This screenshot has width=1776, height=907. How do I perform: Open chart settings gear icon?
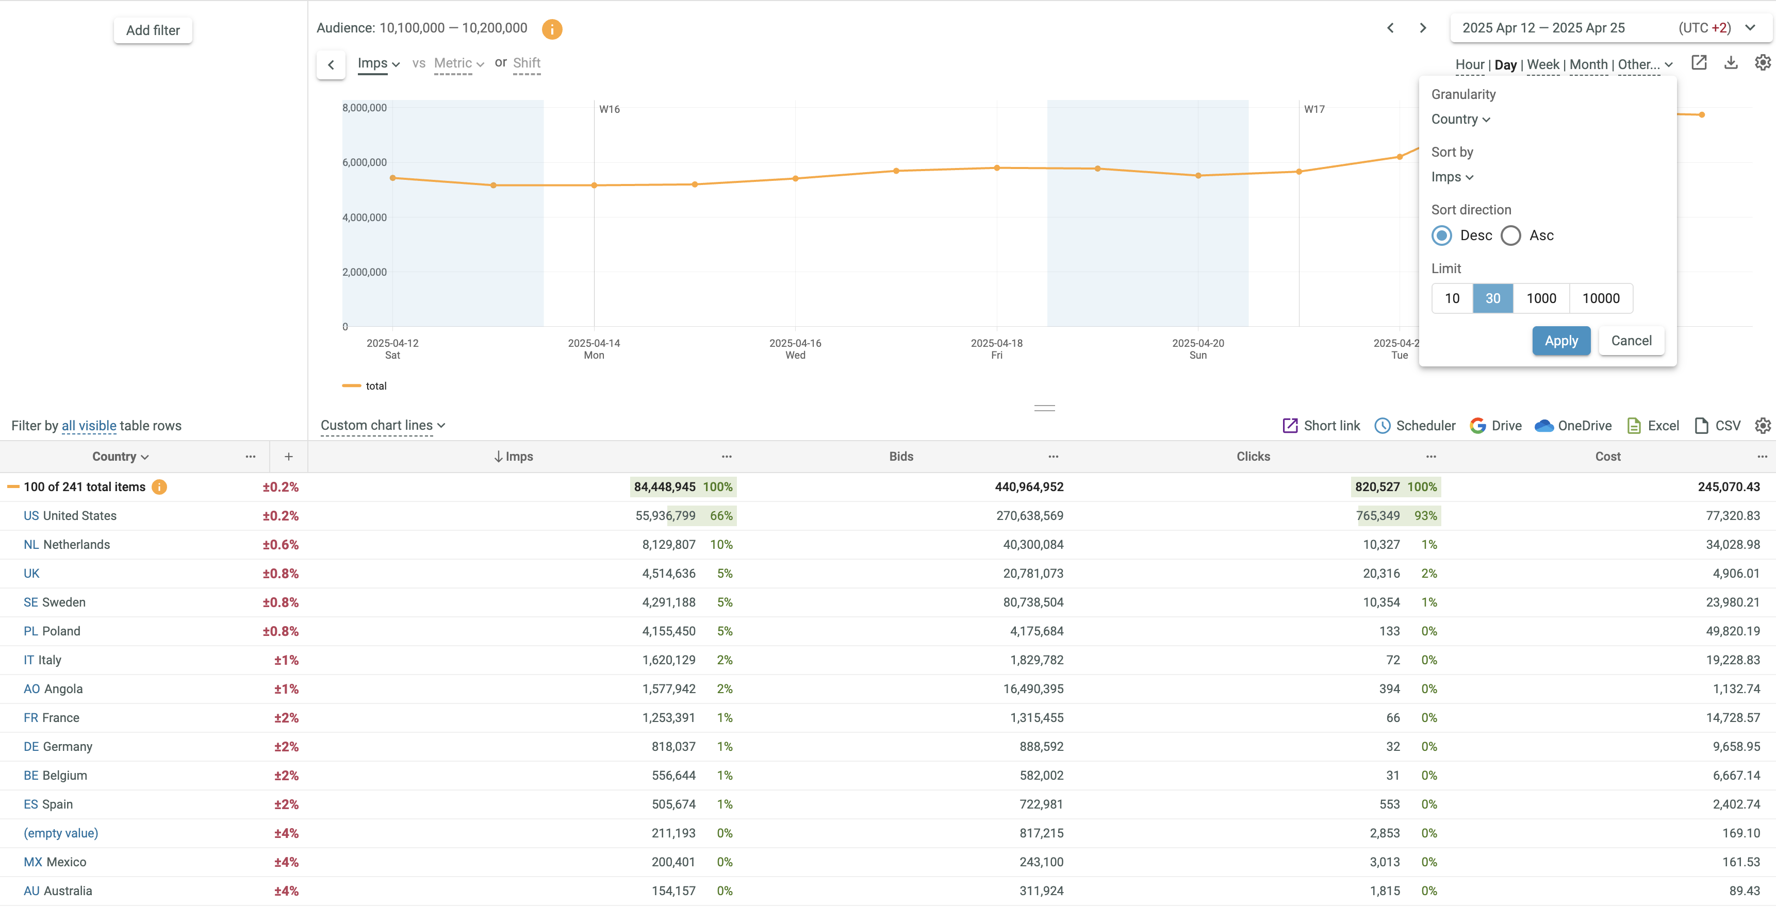[1762, 63]
